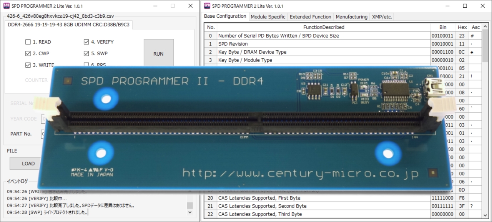This screenshot has width=492, height=222.
Task: Click the Hex value 23
Action: click(x=462, y=36)
